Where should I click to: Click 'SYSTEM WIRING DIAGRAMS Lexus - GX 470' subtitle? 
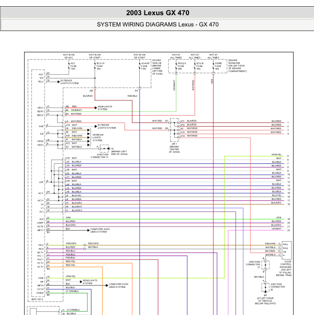tap(158, 25)
